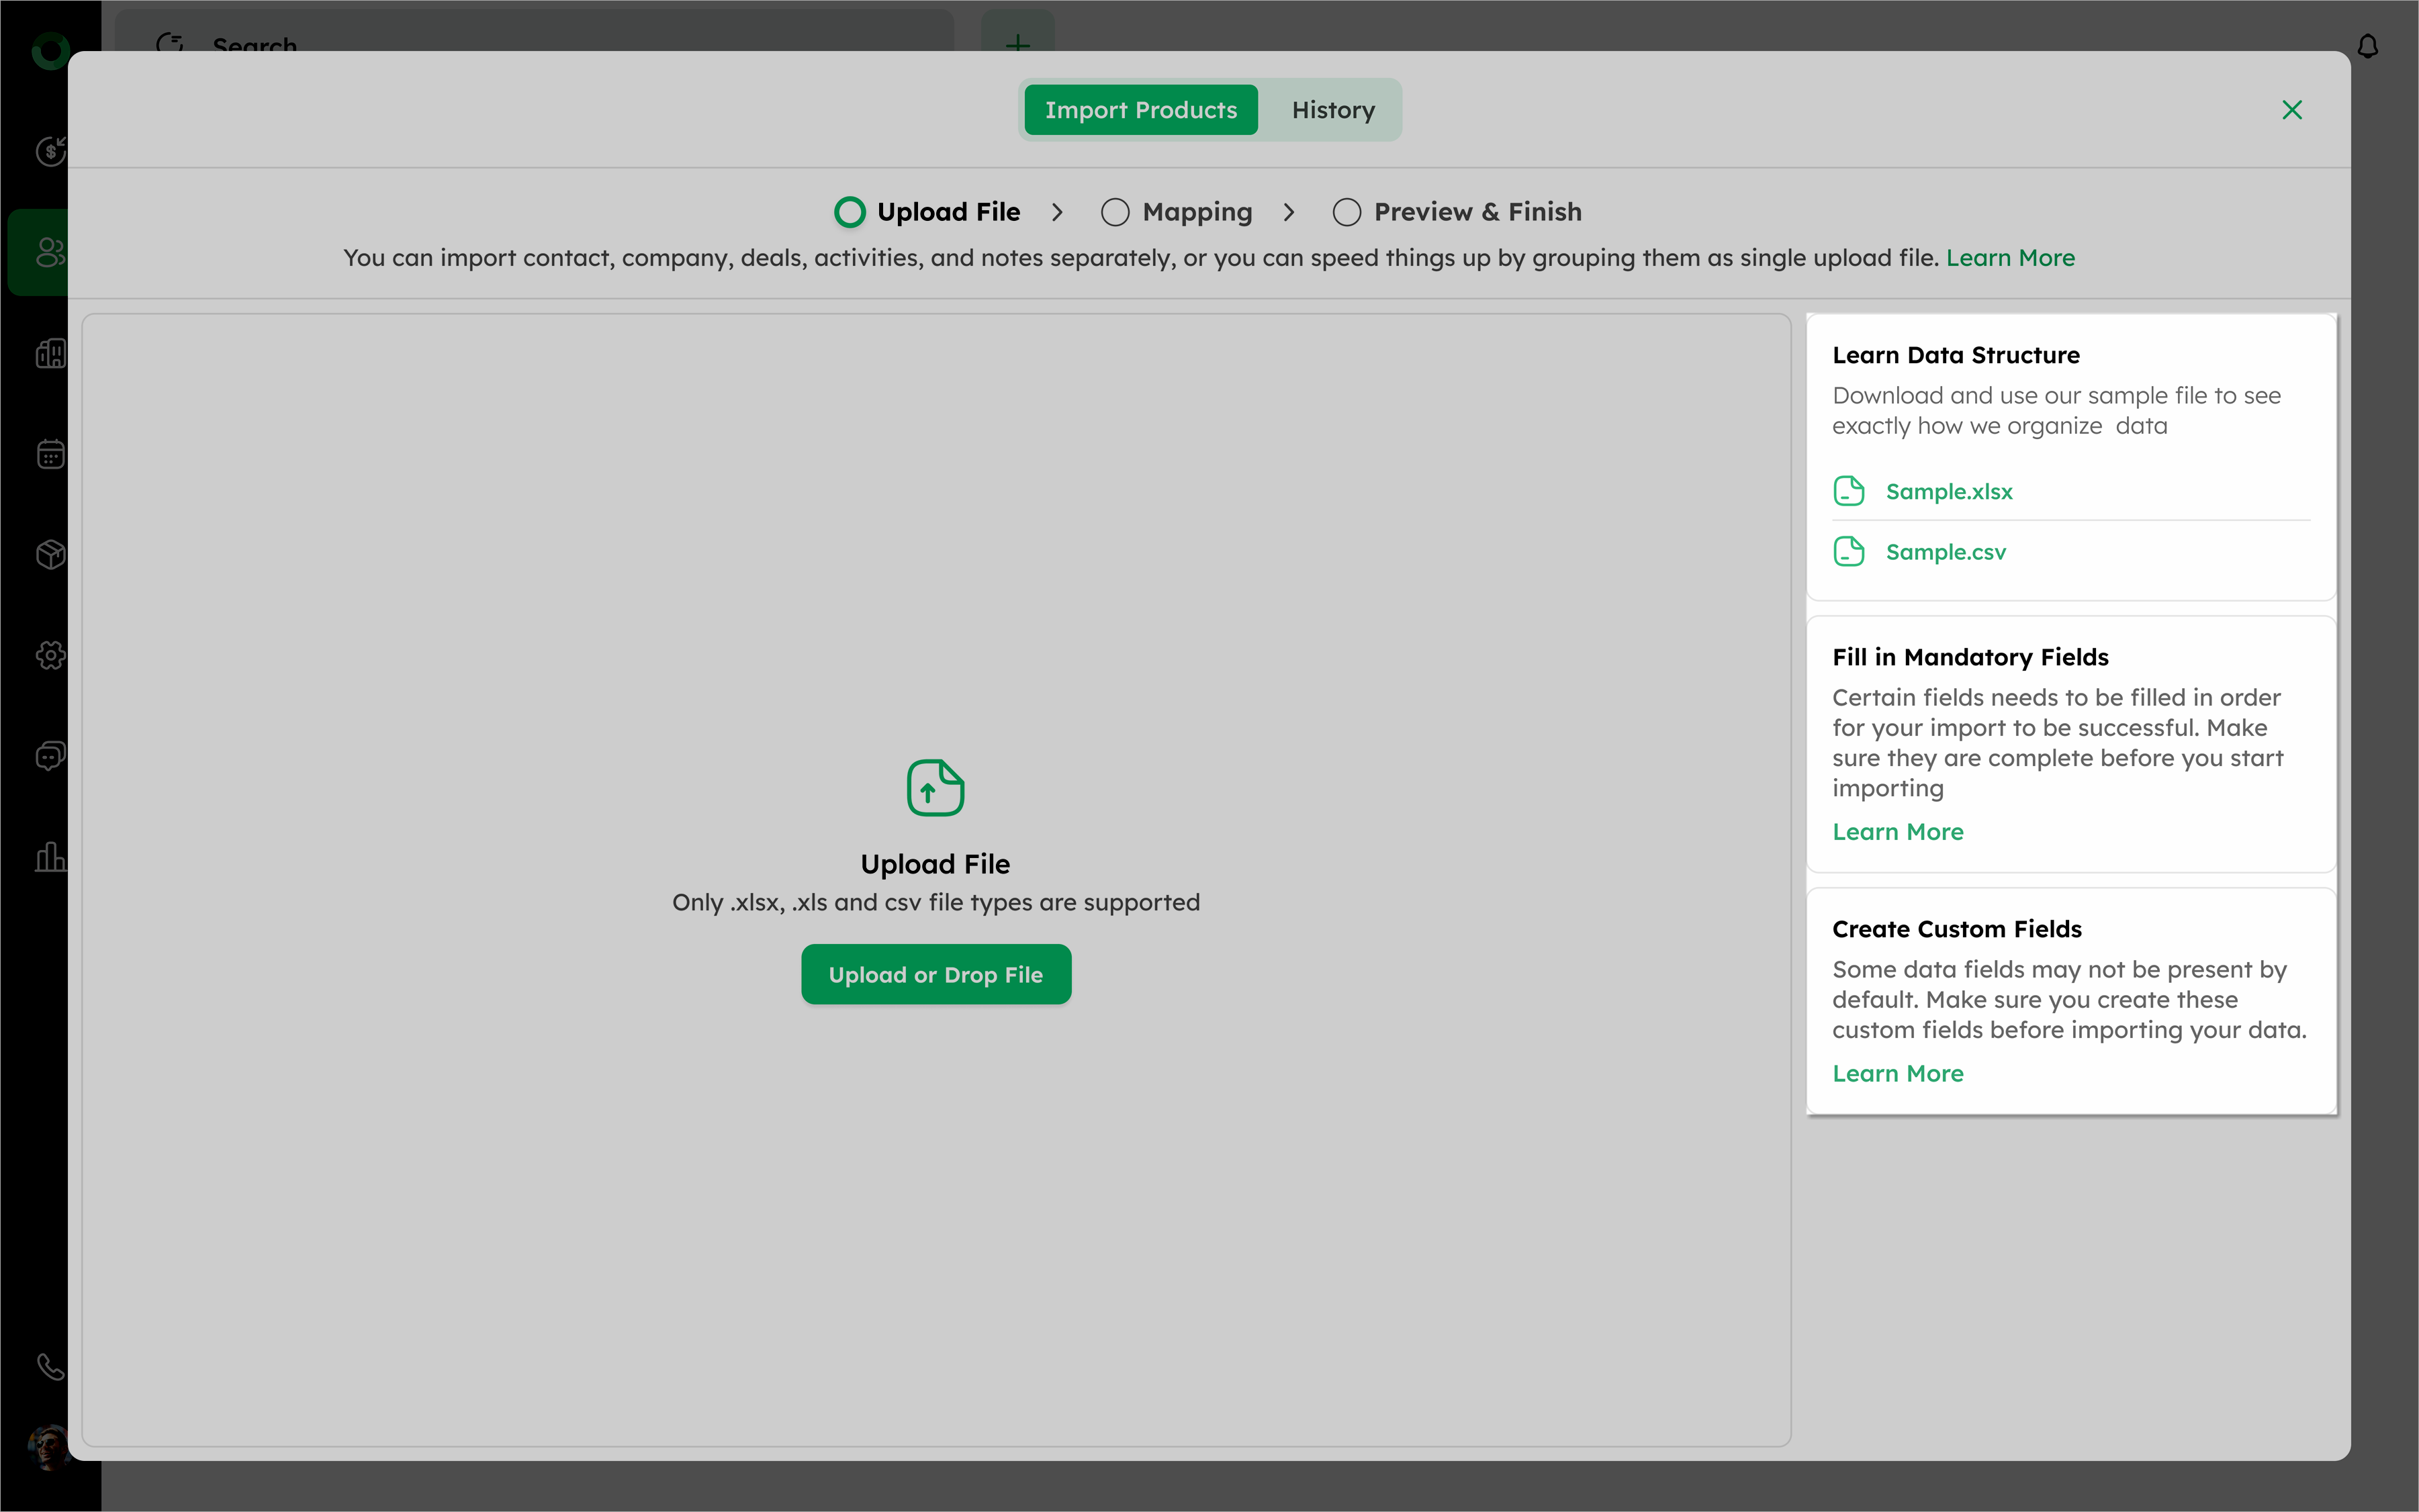Click the chevron after Mapping step

1289,212
